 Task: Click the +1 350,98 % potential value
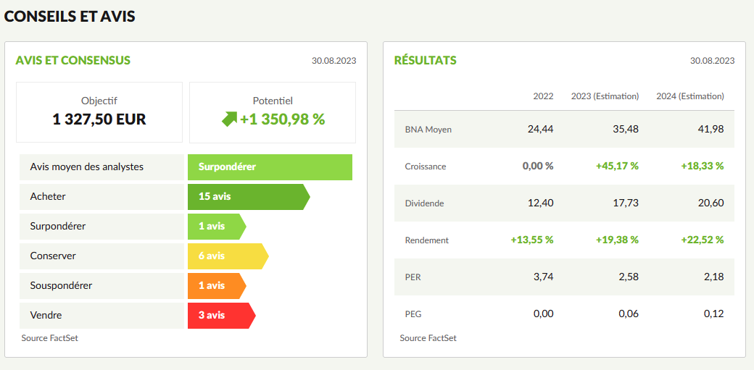tap(282, 119)
